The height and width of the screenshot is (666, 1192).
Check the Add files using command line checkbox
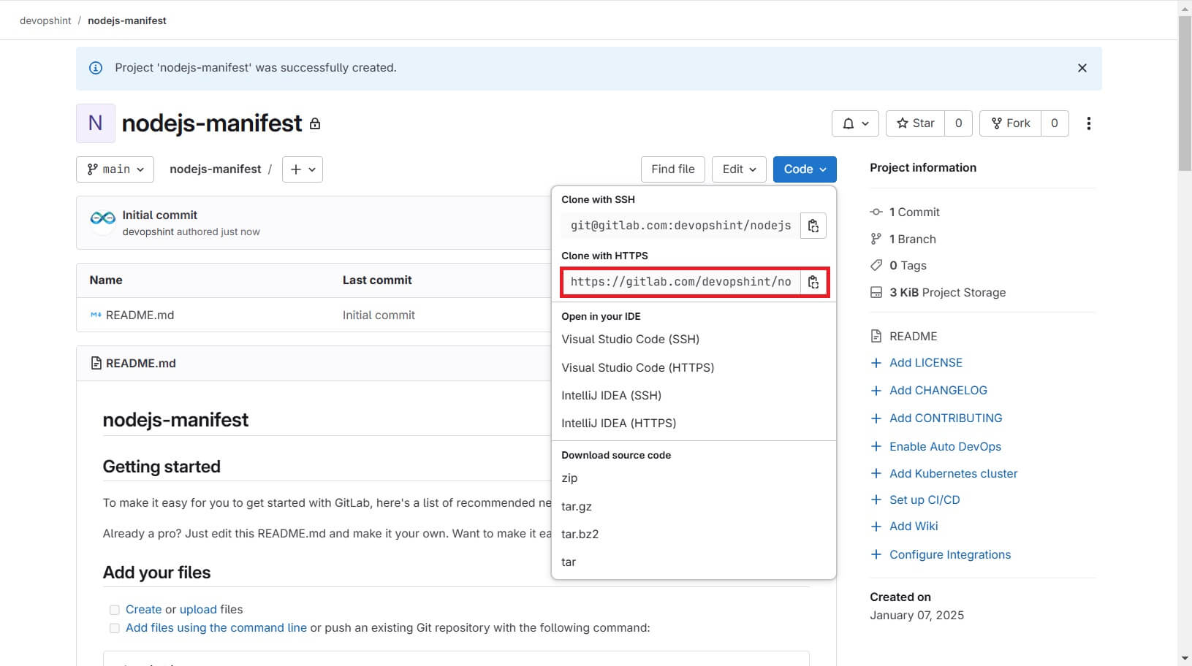coord(114,627)
